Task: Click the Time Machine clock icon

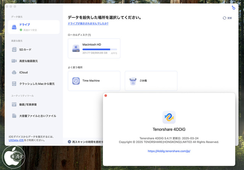Action: (x=76, y=81)
